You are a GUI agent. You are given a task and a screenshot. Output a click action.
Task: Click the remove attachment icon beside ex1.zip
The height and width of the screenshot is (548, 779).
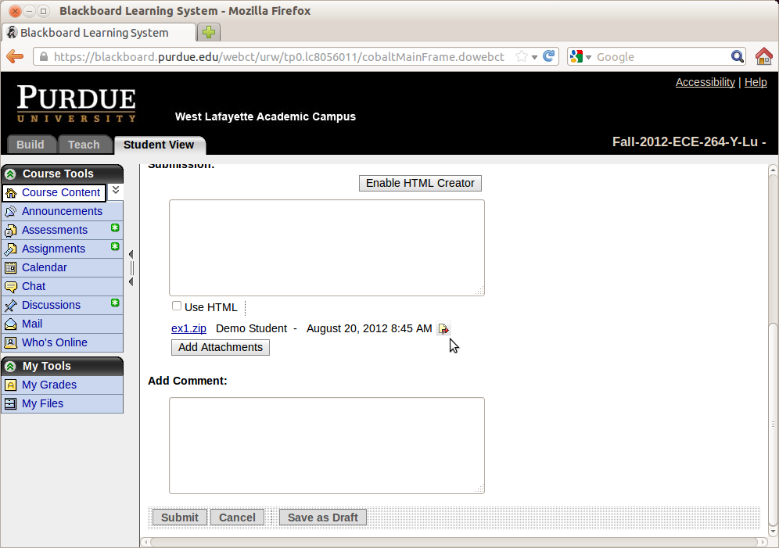(x=443, y=329)
